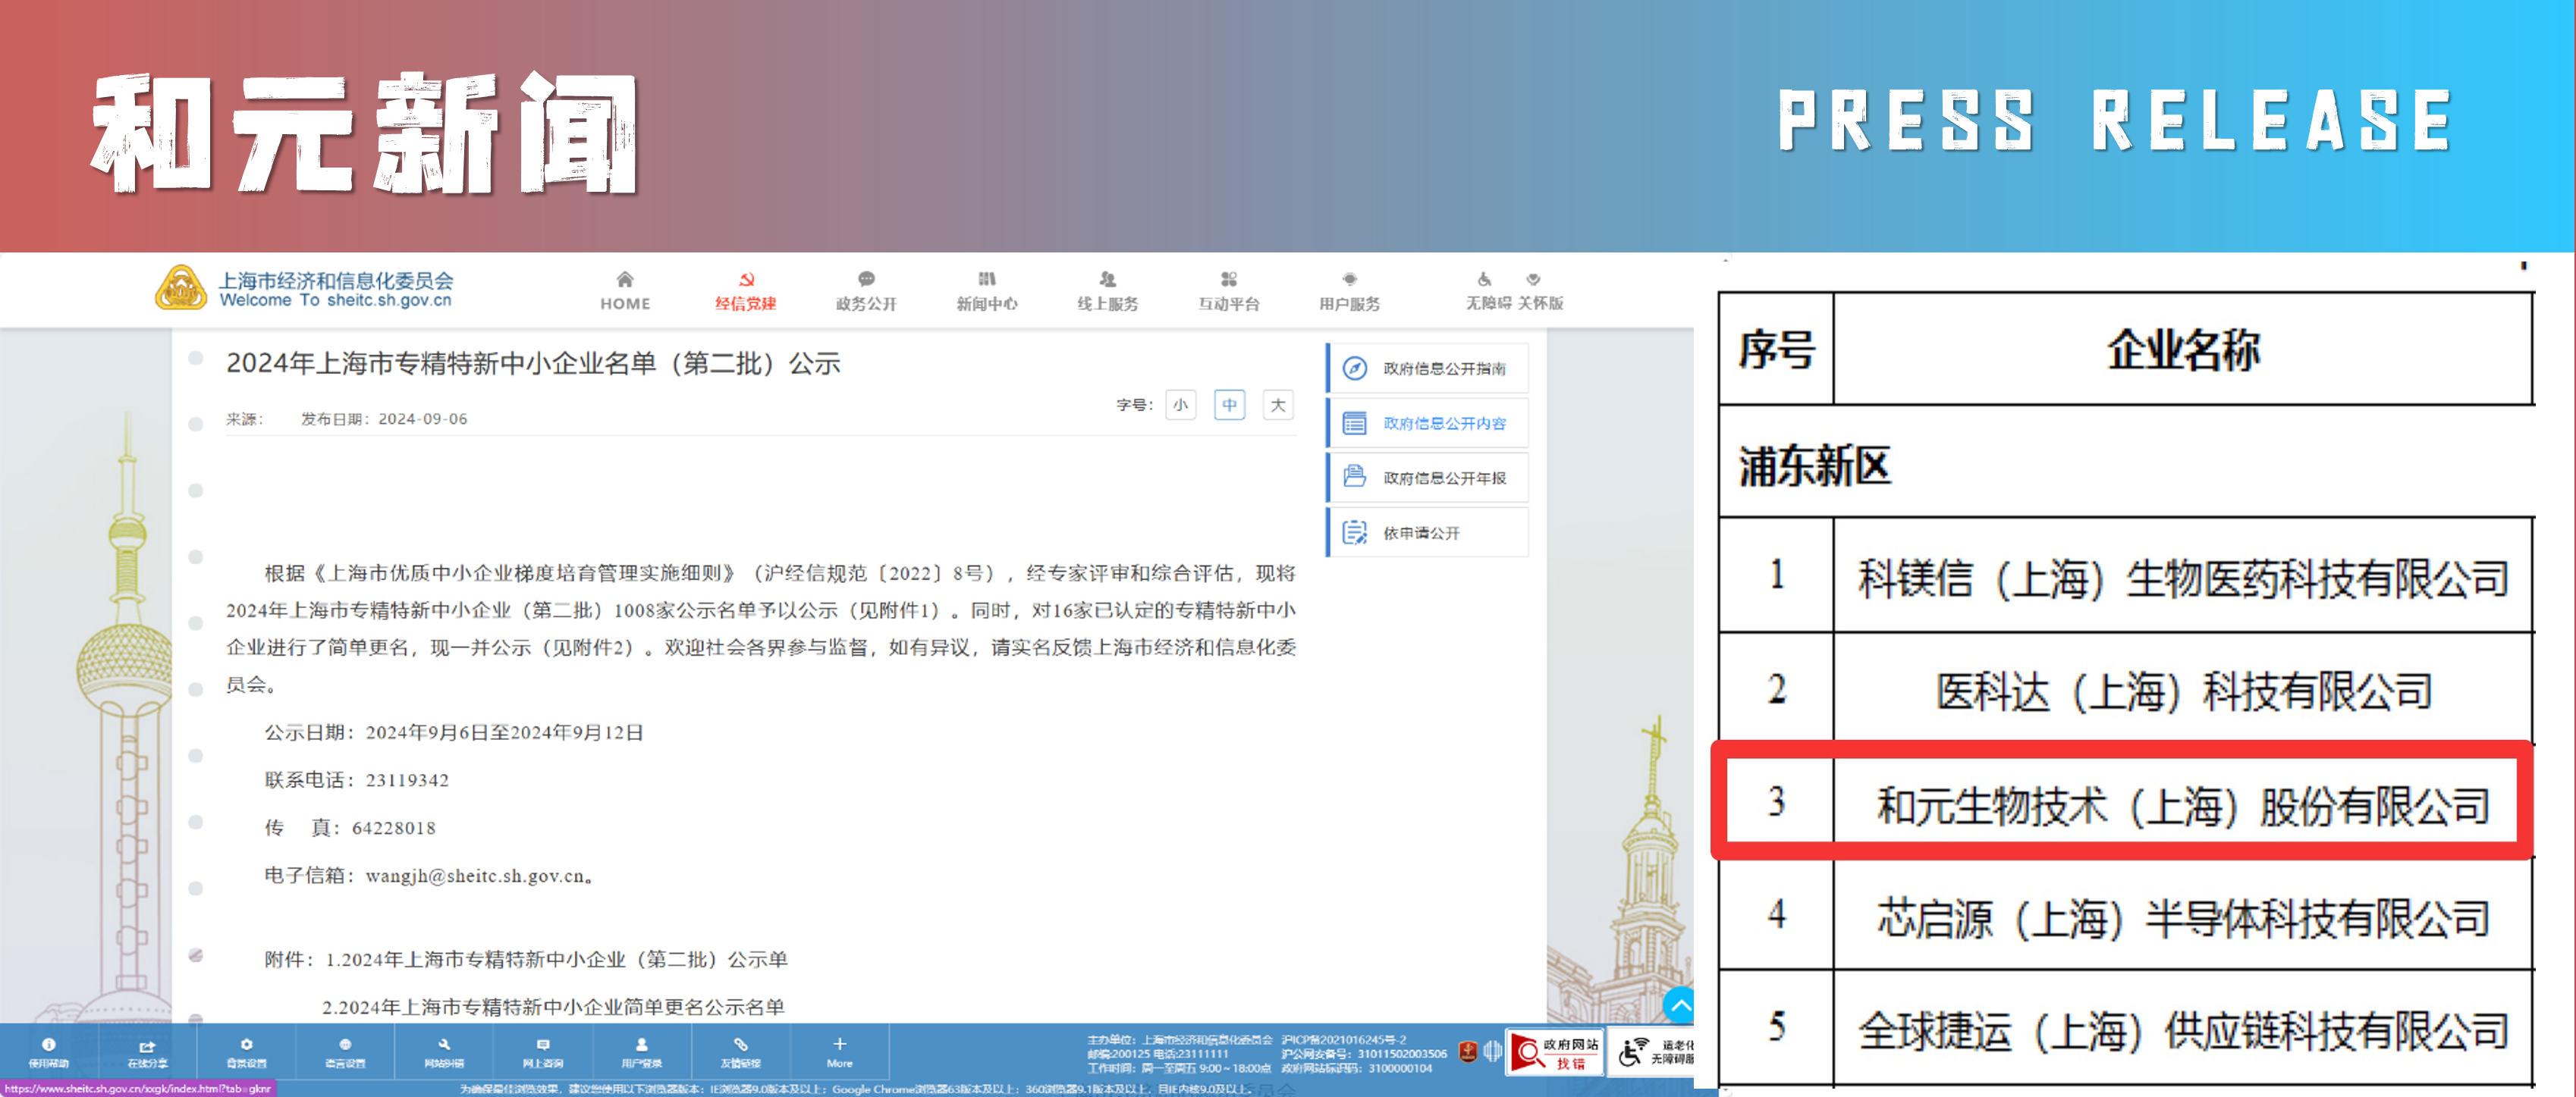Click the 使用帮助 info icon
2576x1097 pixels.
[x=48, y=1044]
